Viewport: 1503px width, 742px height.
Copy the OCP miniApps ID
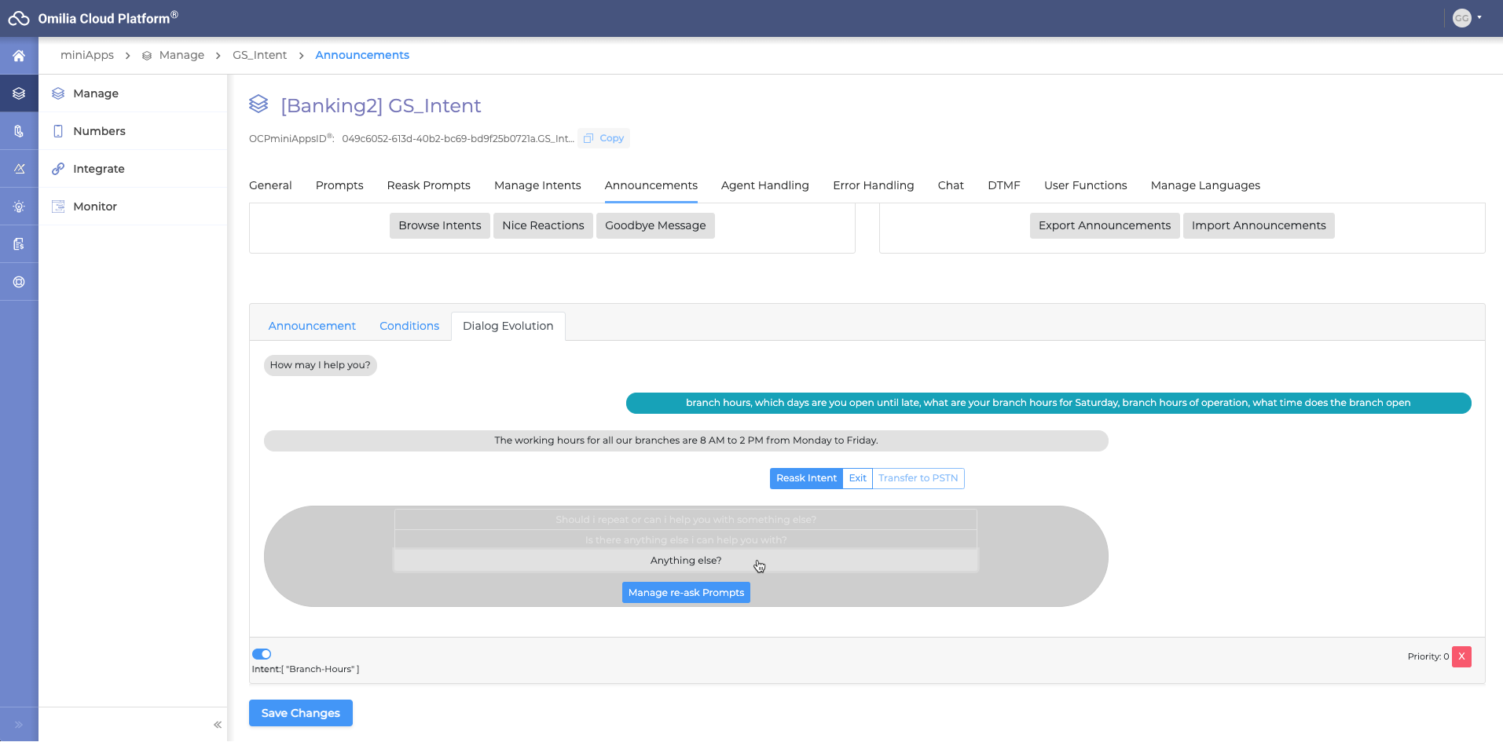point(604,138)
